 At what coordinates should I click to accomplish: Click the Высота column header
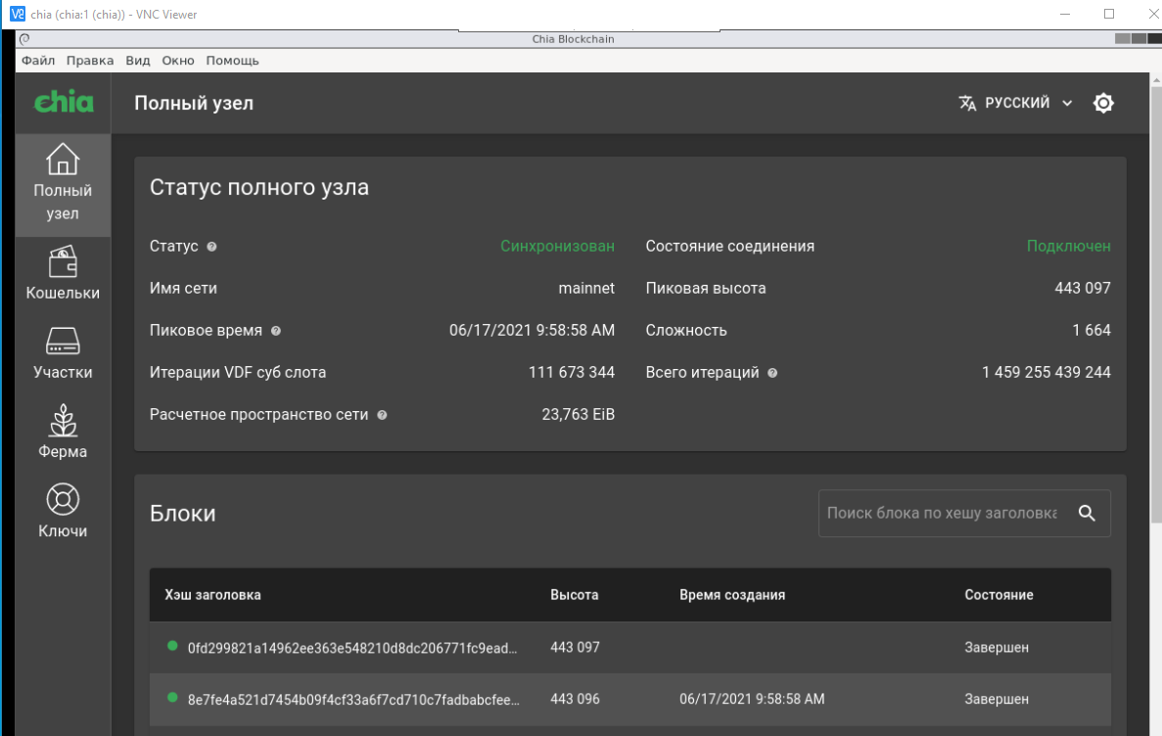(x=575, y=595)
